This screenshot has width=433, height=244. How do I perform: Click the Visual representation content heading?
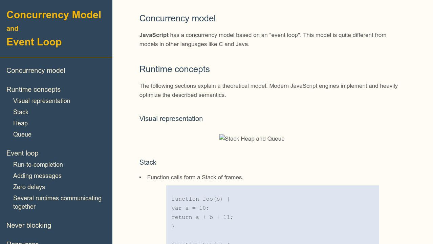(x=171, y=119)
